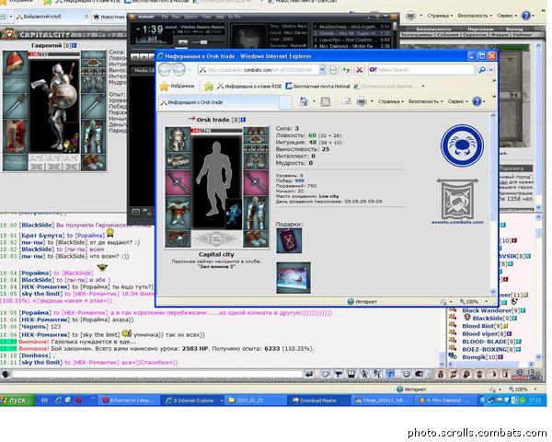Open the Start button пуск on taskbar

pyautogui.click(x=17, y=401)
